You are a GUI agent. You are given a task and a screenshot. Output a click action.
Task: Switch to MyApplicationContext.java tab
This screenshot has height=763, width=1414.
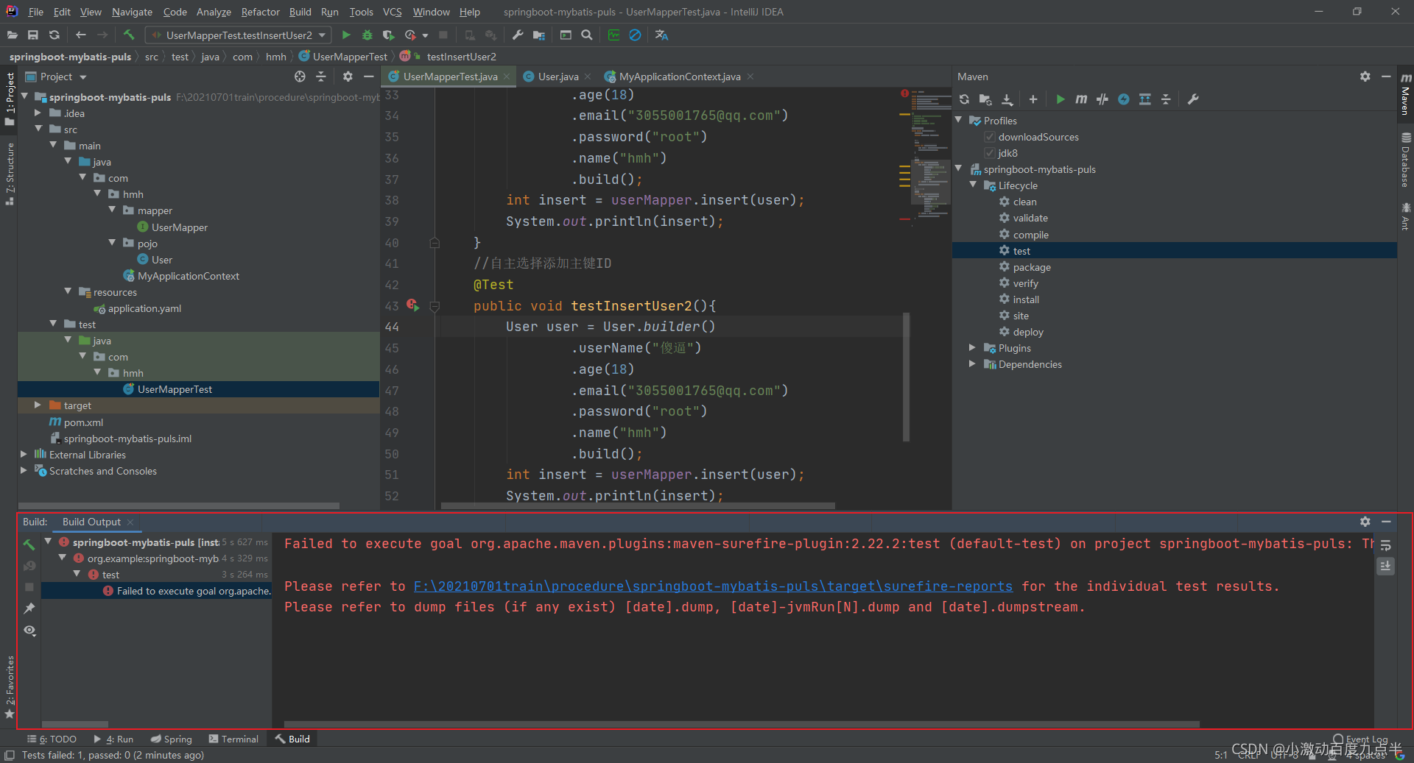(x=679, y=77)
